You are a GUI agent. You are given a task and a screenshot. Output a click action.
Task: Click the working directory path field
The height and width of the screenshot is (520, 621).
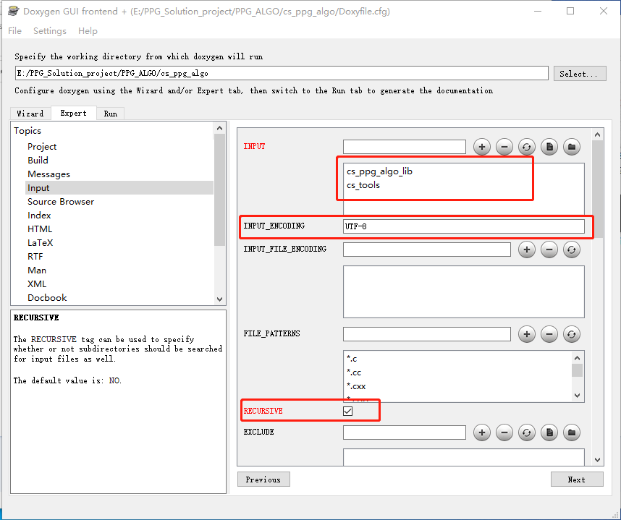pyautogui.click(x=282, y=73)
